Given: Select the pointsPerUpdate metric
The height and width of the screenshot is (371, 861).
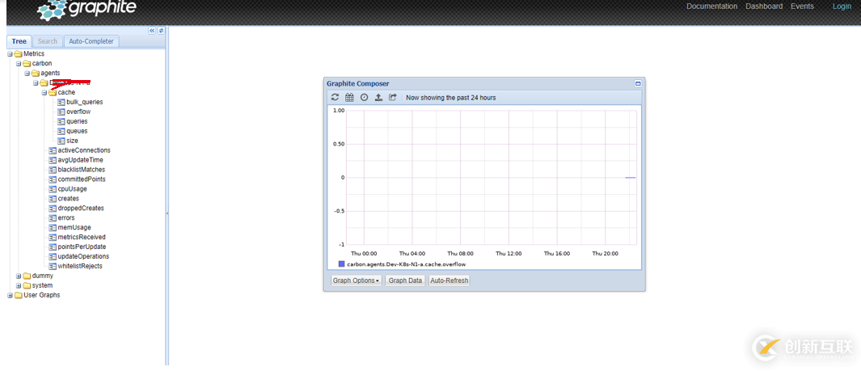Looking at the screenshot, I should click(82, 247).
